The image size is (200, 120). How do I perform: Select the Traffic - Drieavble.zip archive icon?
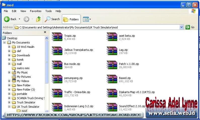coord(57,93)
